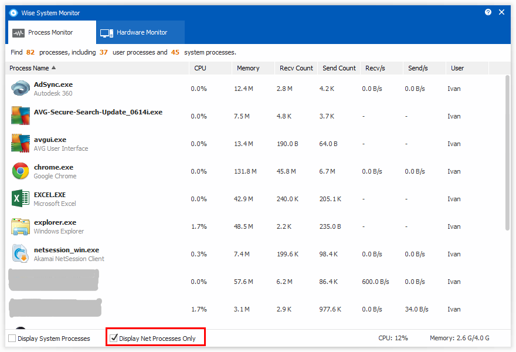
Task: Click the 205.1 K send count value
Action: coord(330,199)
